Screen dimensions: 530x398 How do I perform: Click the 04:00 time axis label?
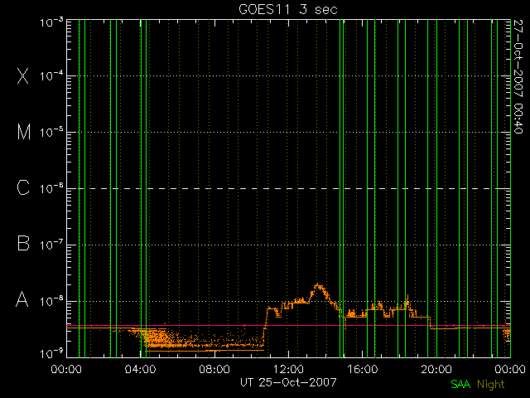(x=140, y=369)
